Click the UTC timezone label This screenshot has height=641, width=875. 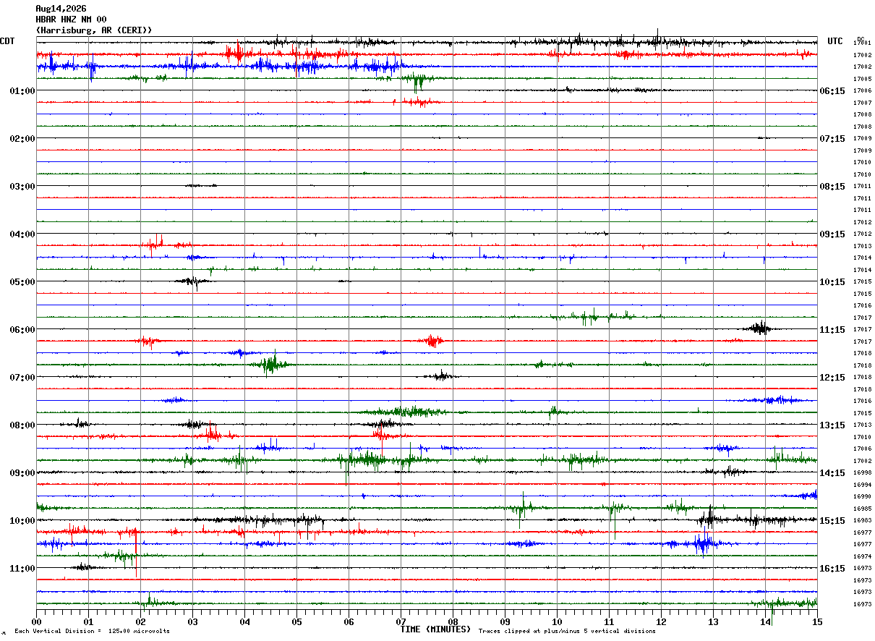point(835,41)
